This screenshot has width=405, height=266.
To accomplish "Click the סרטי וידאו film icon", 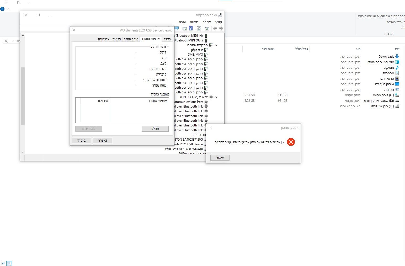I will point(397,78).
